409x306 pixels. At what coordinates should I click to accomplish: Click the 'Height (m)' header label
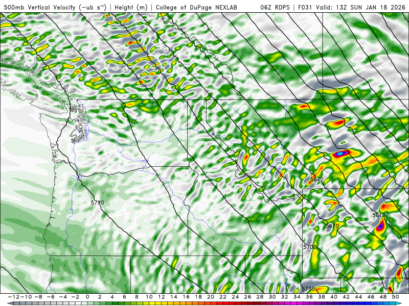[x=131, y=8]
